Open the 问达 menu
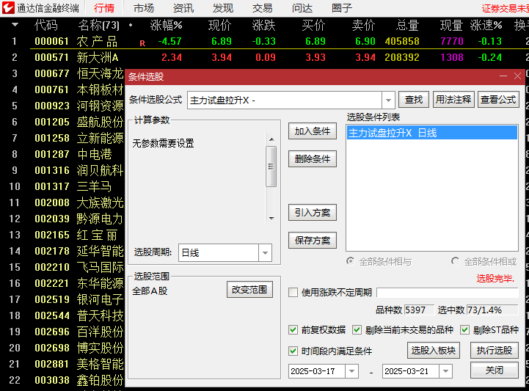Screen dimensions: 529x391 (302, 8)
